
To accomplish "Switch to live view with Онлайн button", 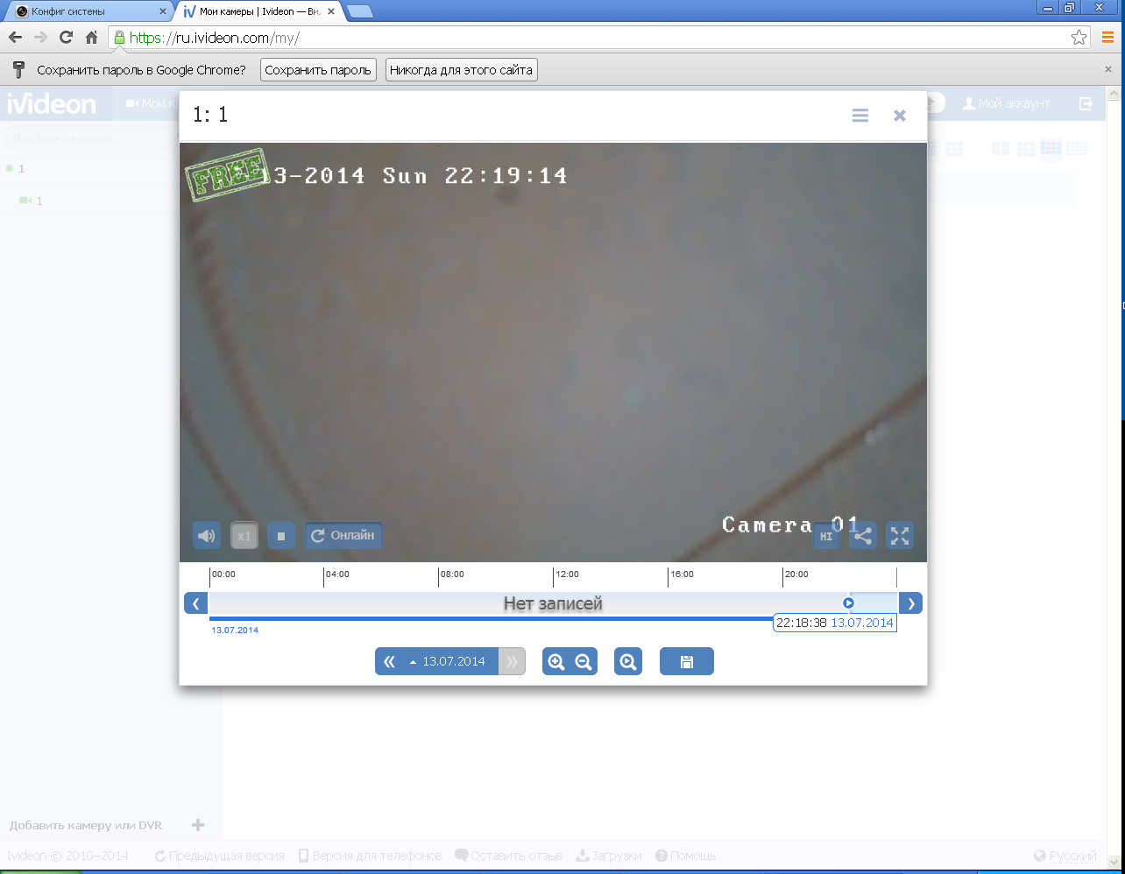I will click(x=343, y=535).
